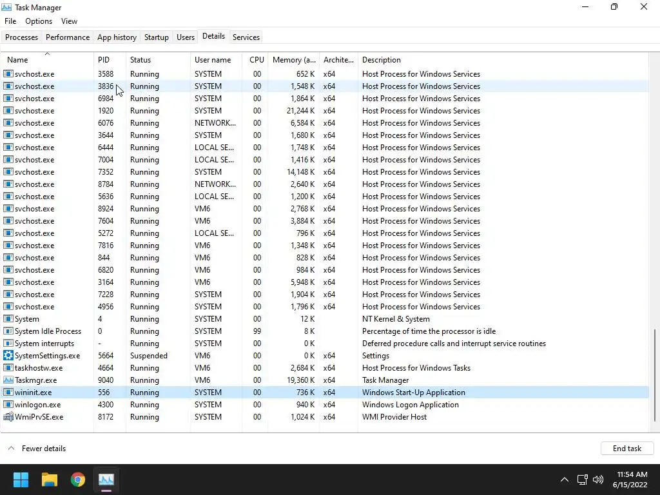
Task: Open the View menu
Action: [69, 21]
